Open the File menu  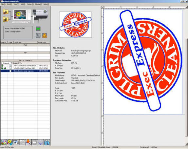3,4
